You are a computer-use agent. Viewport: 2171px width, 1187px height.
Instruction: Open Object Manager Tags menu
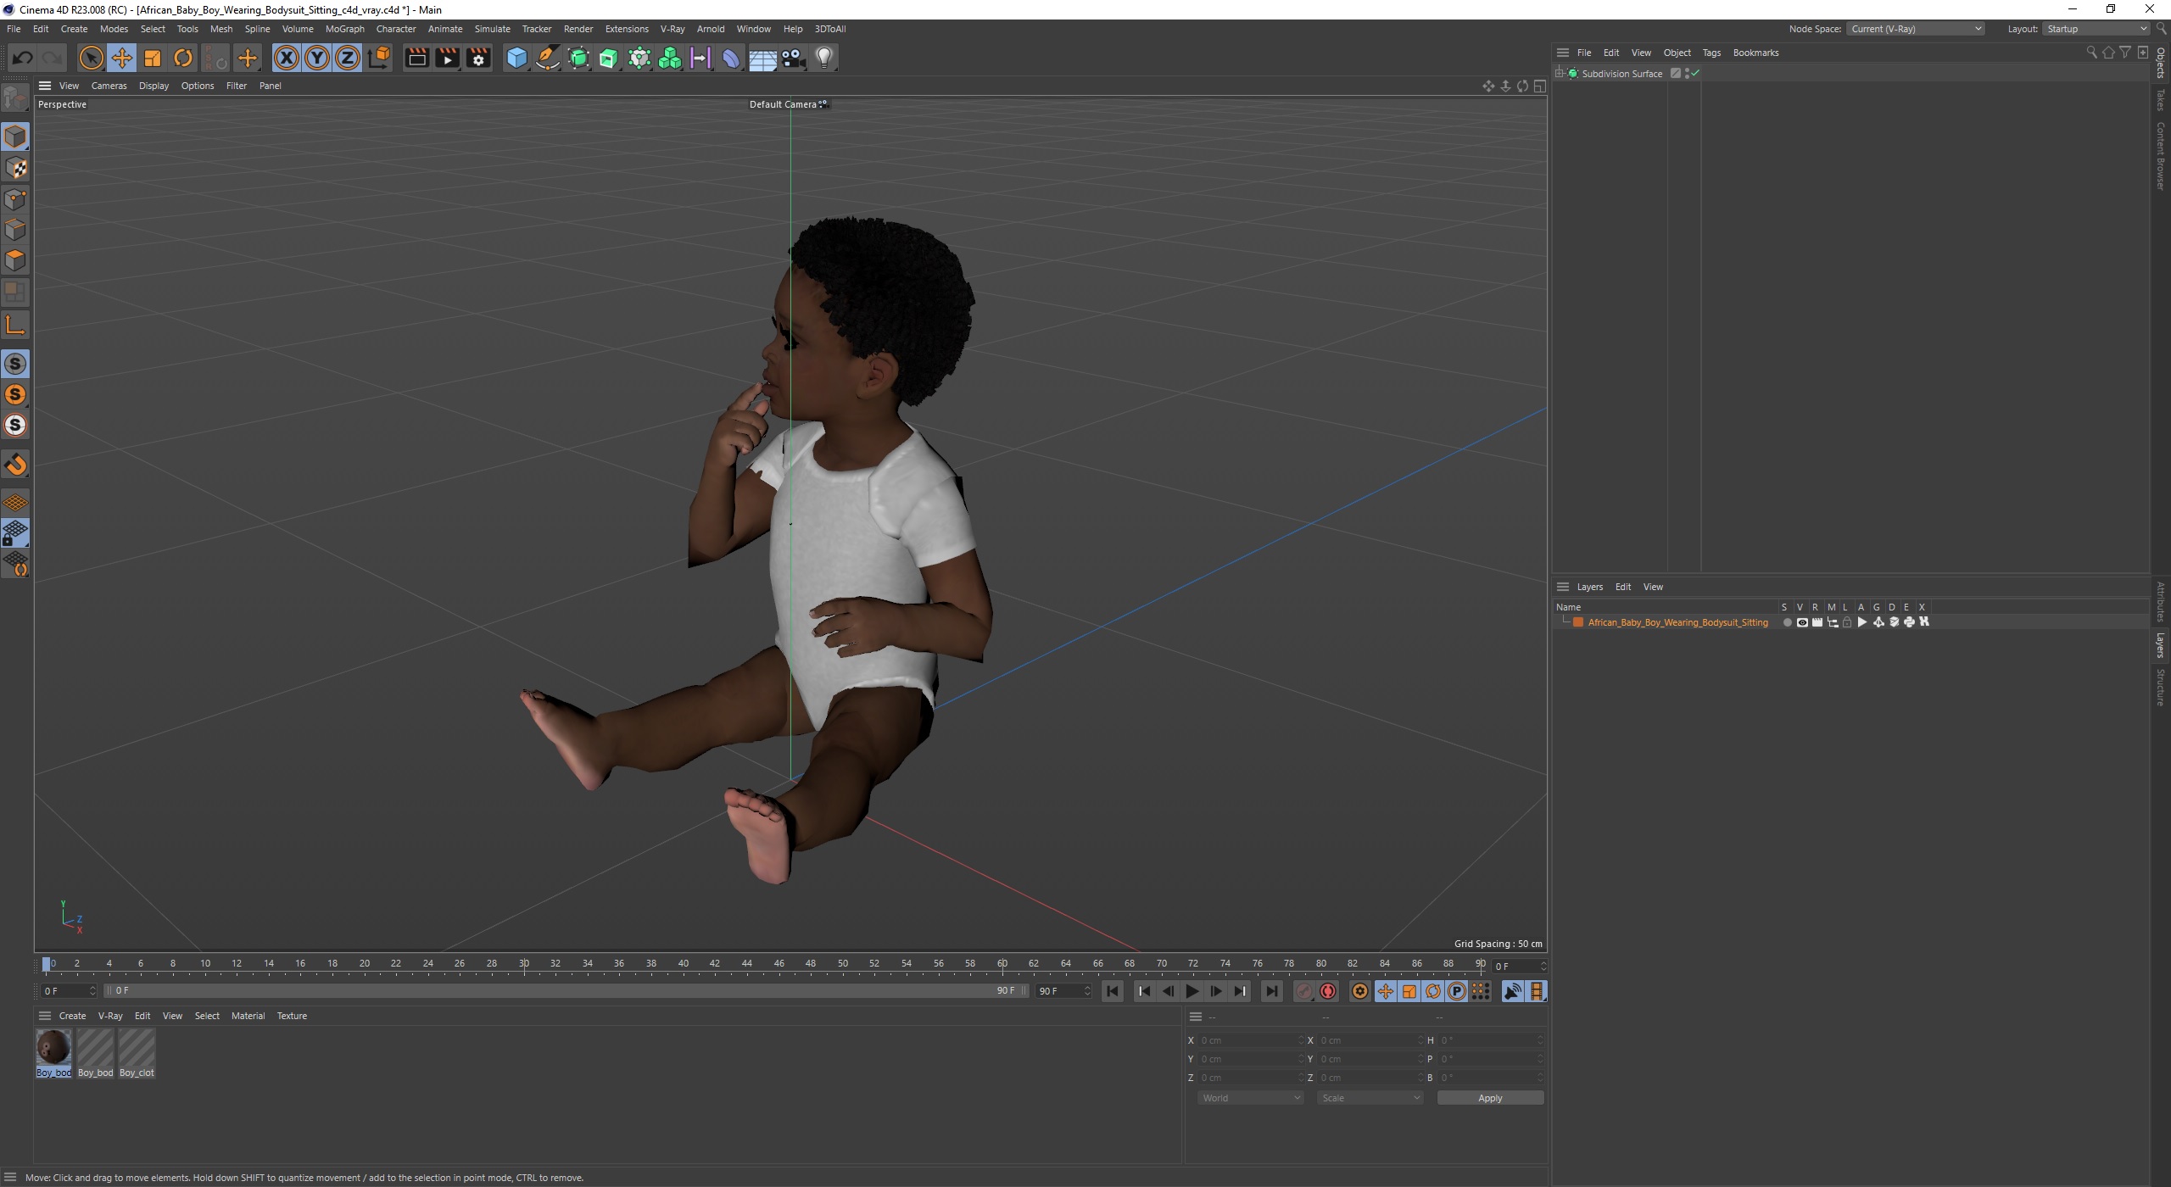1711,53
